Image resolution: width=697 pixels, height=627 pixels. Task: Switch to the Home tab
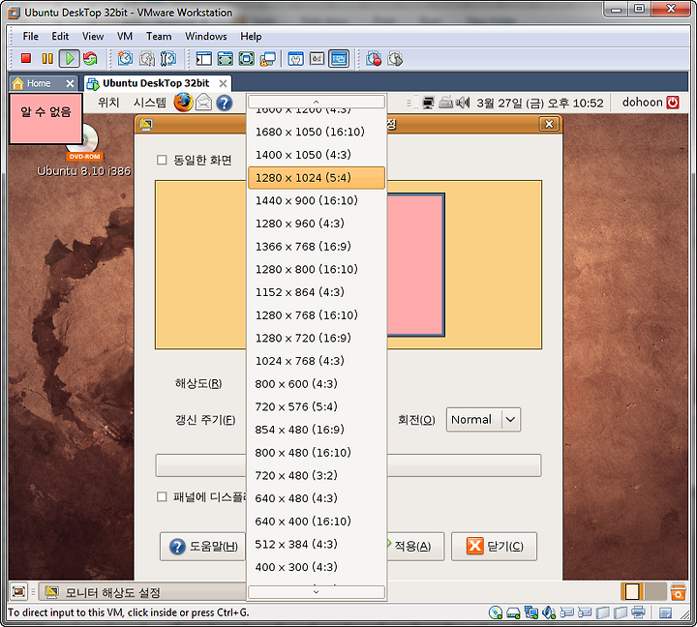pyautogui.click(x=38, y=83)
